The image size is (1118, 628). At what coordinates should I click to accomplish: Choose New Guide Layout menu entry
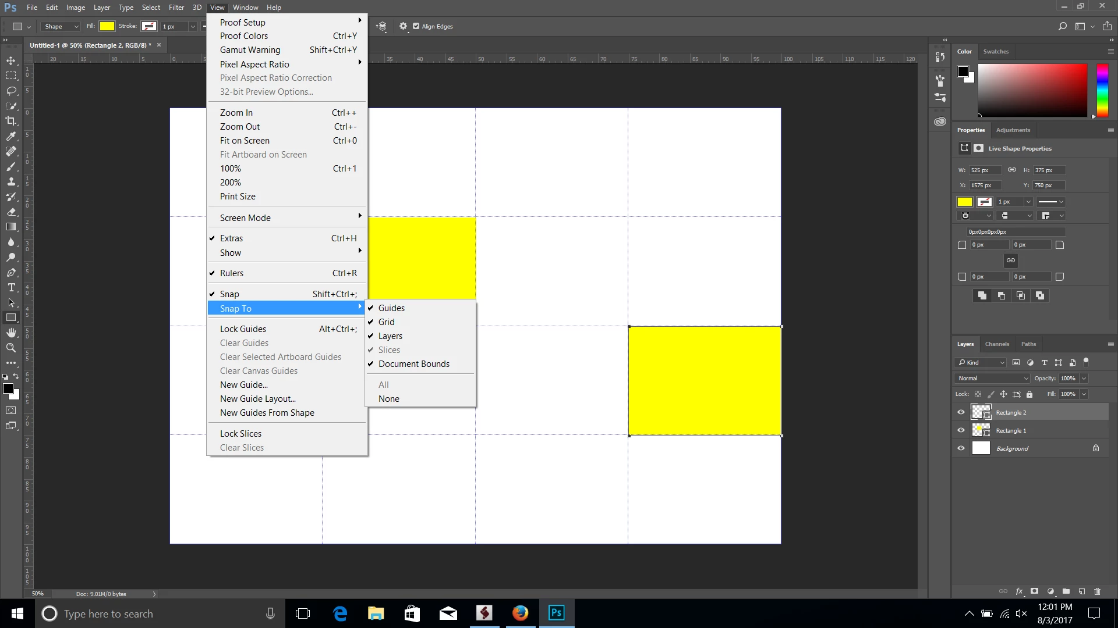(x=258, y=399)
